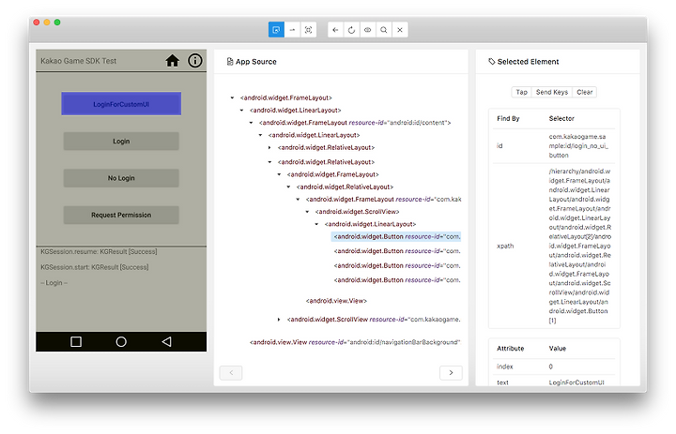Tap the LoginForCustomUI button in device screen
676x434 pixels.
click(121, 104)
